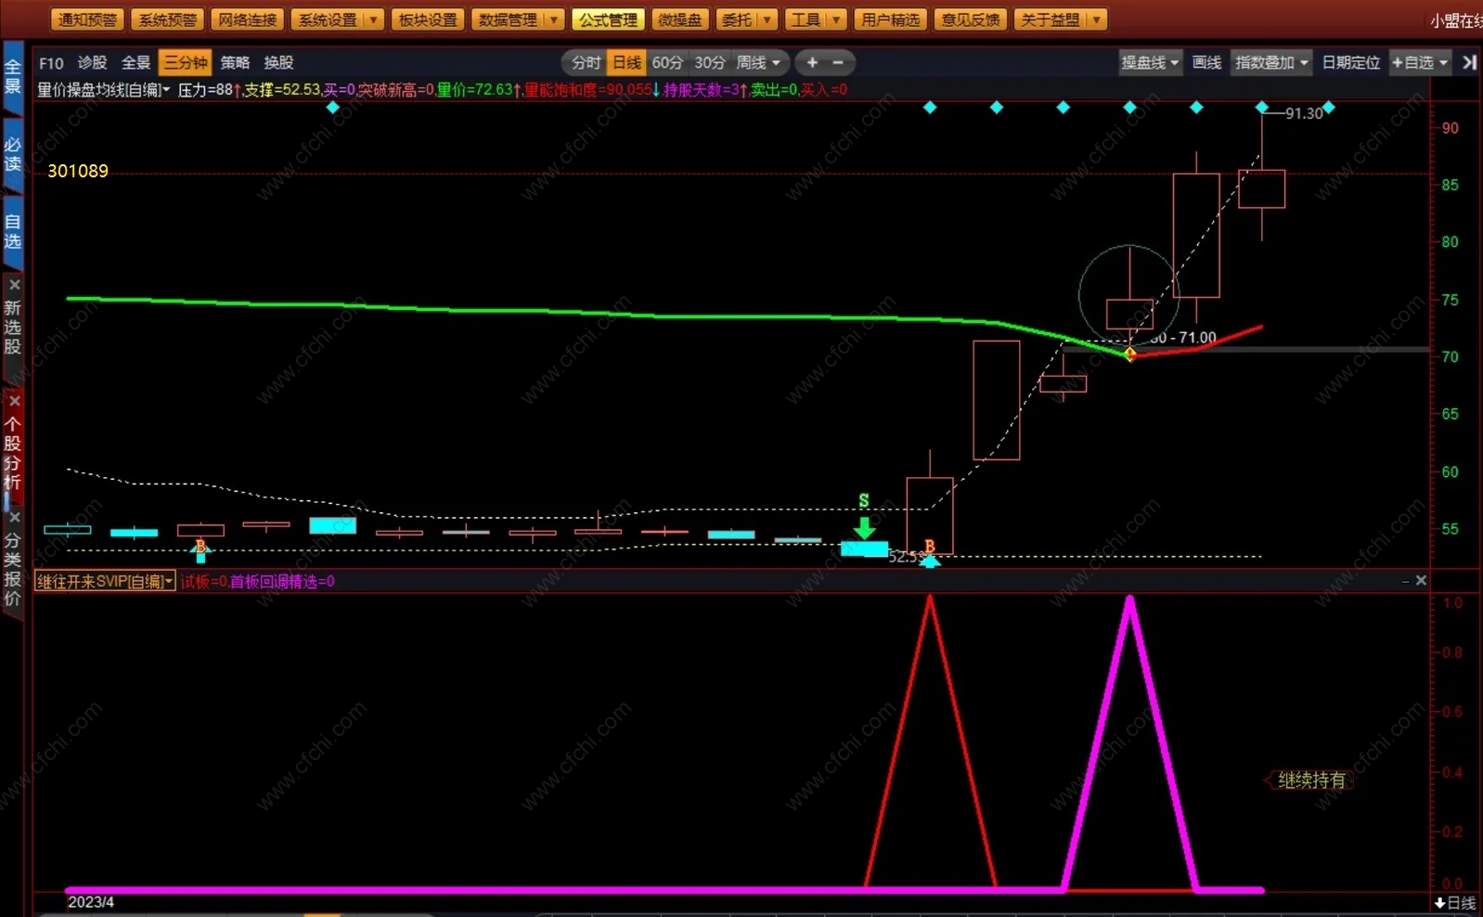Open the 量价操盘均线[自编] indicator dropdown

click(x=104, y=90)
